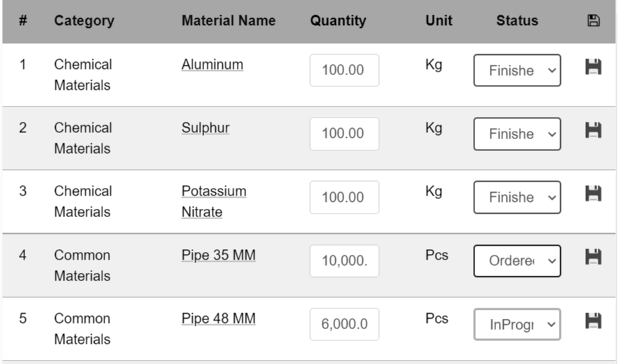Open InProgress status dropdown for Pipe 48 MM
This screenshot has width=618, height=364.
point(517,324)
